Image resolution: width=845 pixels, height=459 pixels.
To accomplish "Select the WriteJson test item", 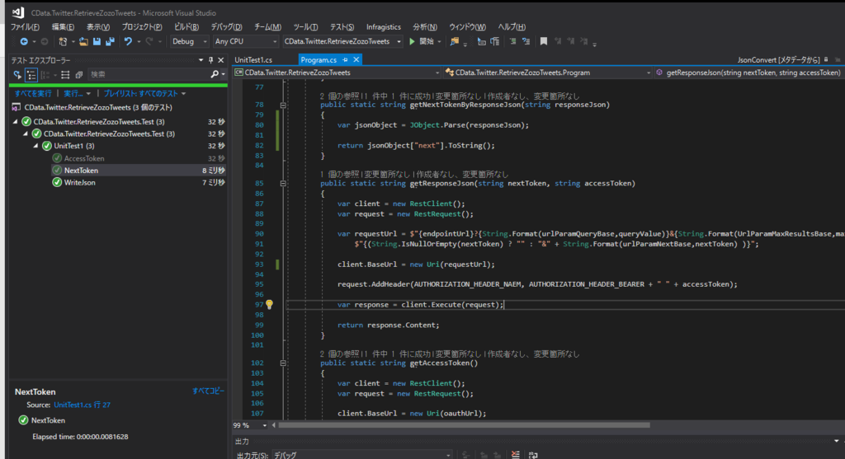I will 79,182.
